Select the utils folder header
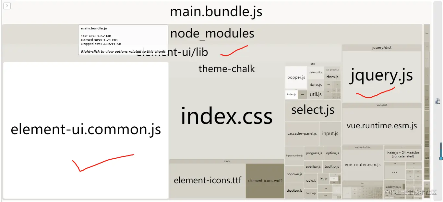Image resolution: width=443 pixels, height=202 pixels. tap(313, 64)
